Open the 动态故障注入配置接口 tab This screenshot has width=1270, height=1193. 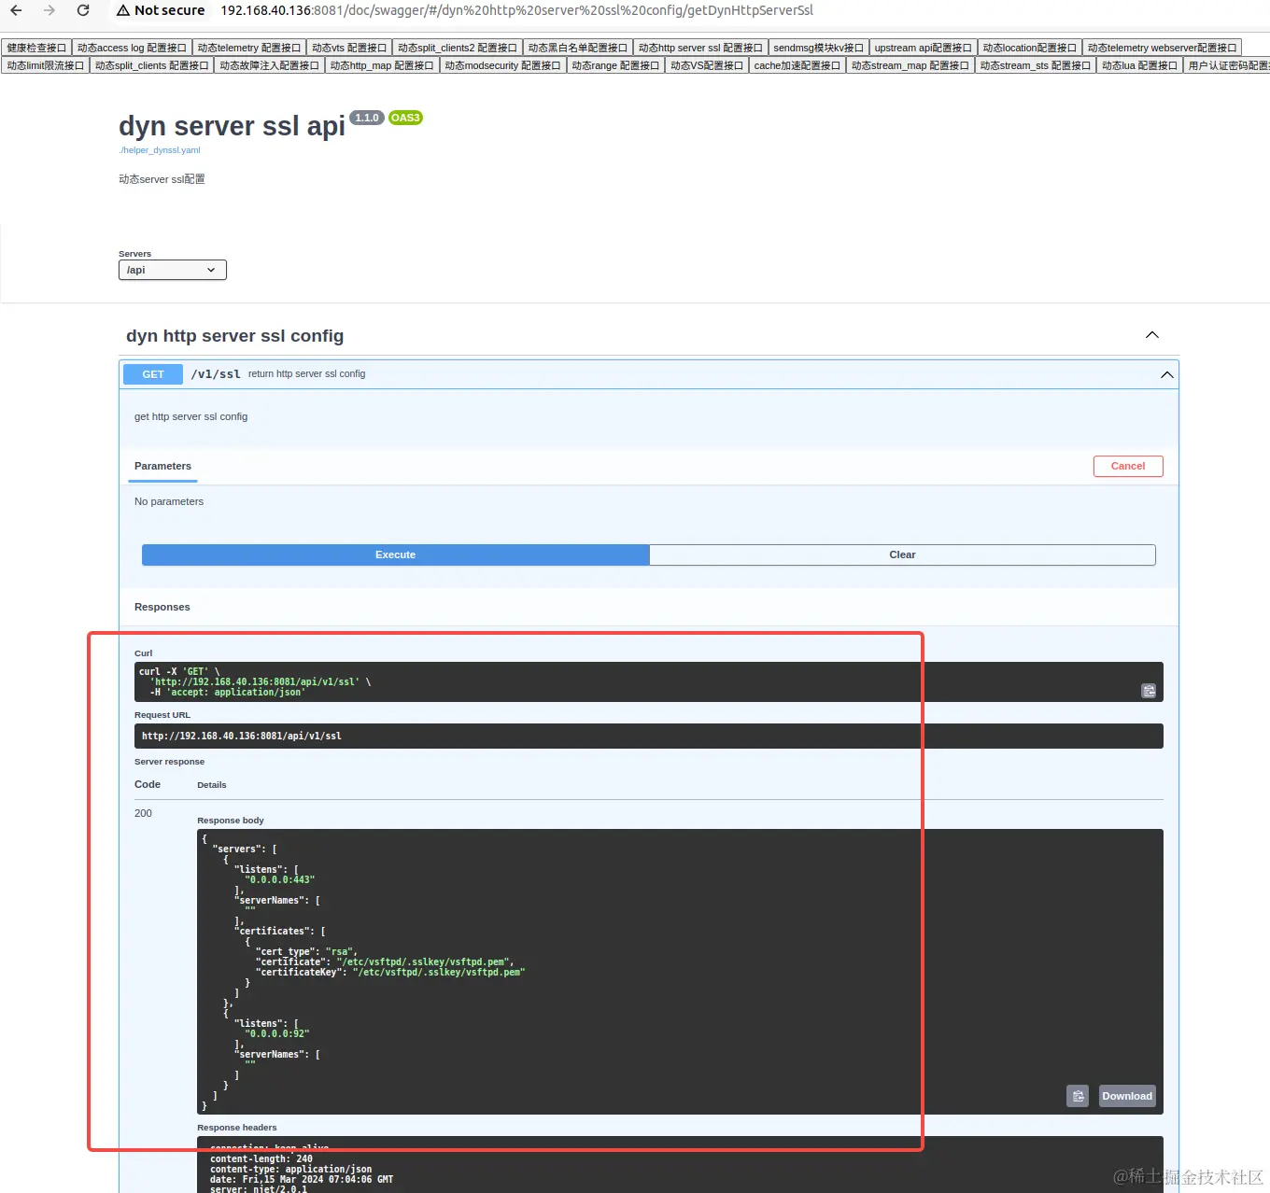tap(269, 65)
